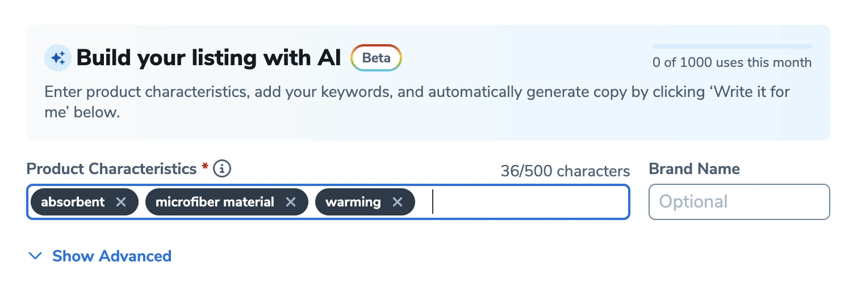Click the 36/500 characters counter

(565, 171)
